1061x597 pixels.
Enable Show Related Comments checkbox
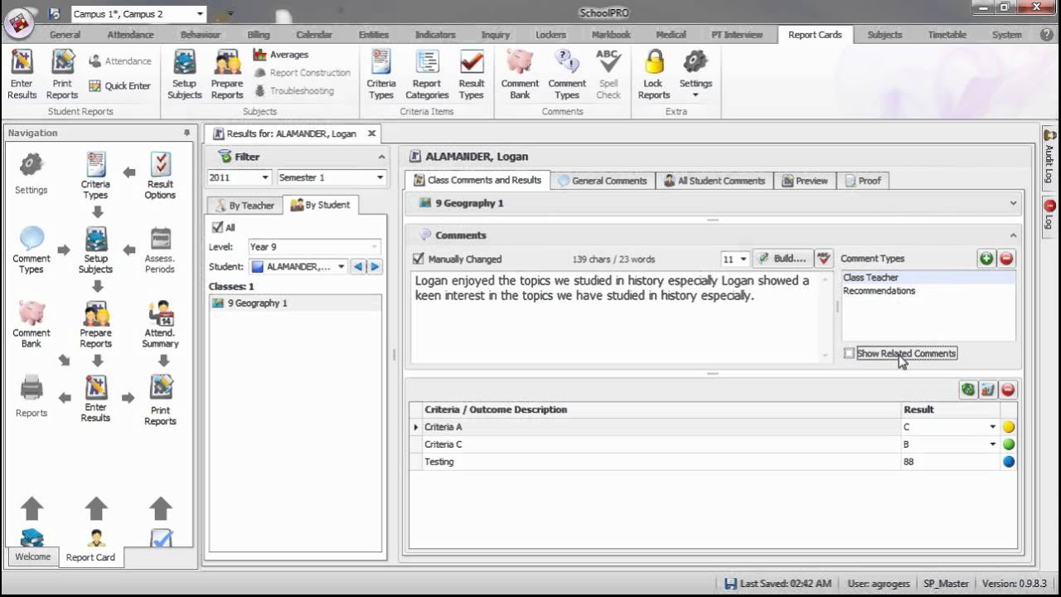[849, 353]
